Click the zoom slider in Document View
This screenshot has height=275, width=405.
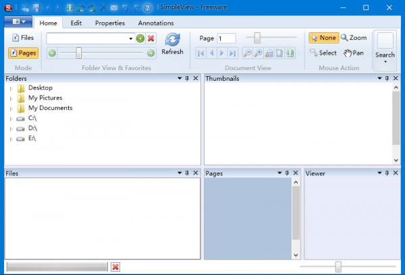click(x=257, y=38)
